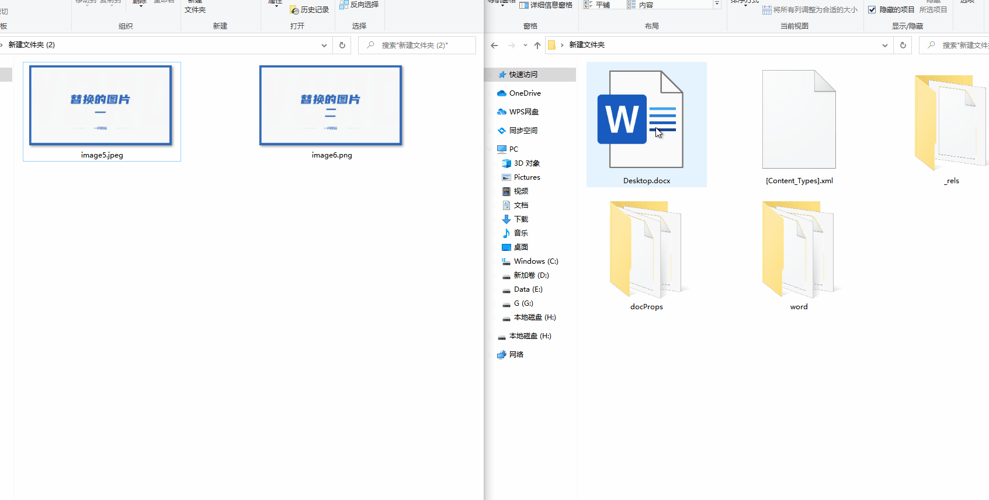Screen dimensions: 989x500
Task: Open 3D 对象 folder in navigation pane
Action: coord(526,163)
